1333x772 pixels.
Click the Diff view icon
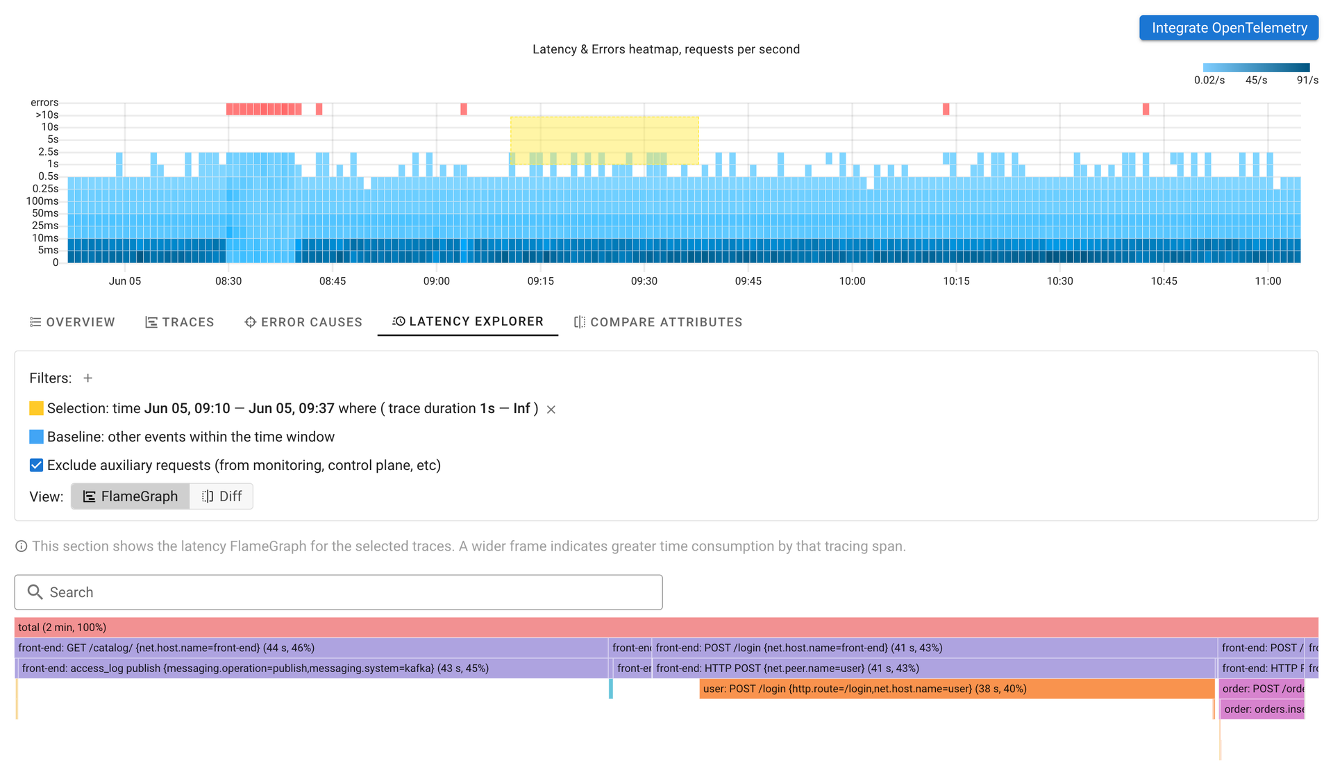coord(208,496)
